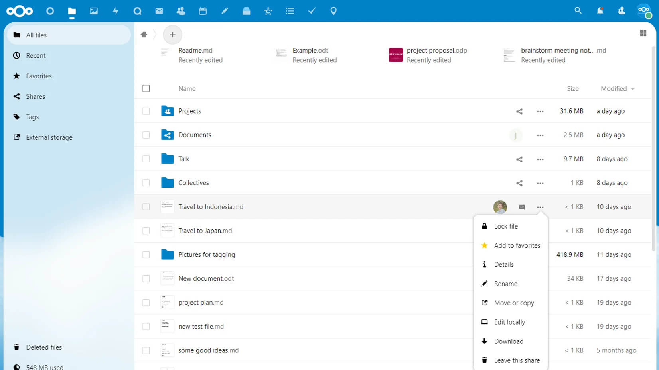Screen dimensions: 659x370
Task: Select Rename in context menu
Action: pos(511,284)
